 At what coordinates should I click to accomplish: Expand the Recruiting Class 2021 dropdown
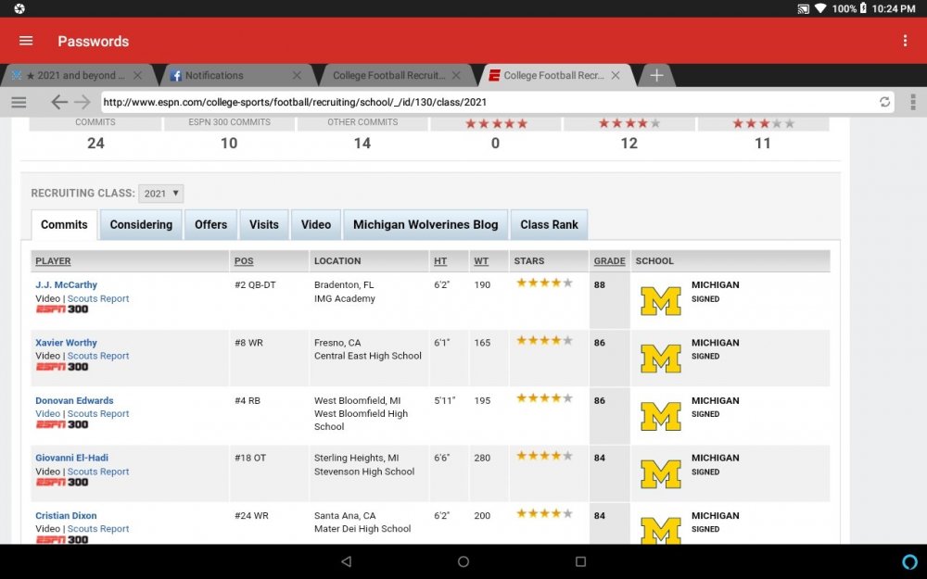(x=160, y=194)
